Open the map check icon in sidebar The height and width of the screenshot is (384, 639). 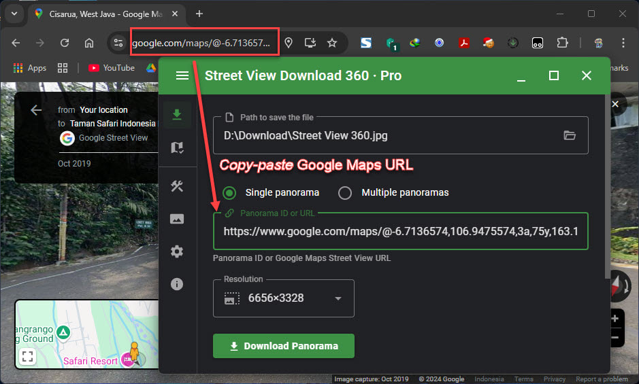[177, 147]
